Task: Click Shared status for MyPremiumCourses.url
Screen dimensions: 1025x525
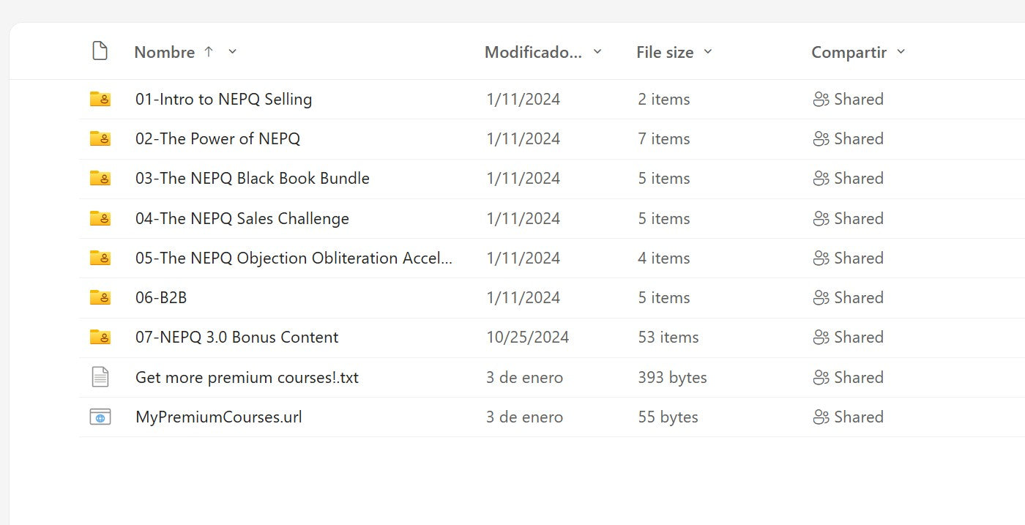Action: click(859, 417)
